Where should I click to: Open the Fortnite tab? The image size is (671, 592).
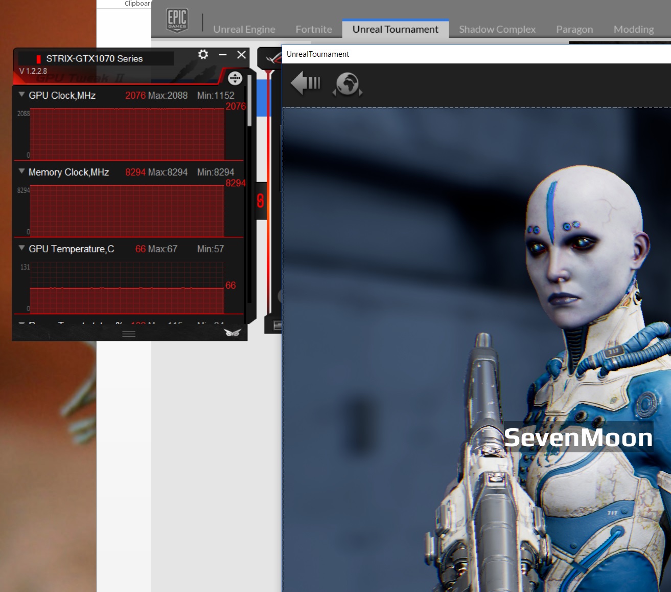pos(314,29)
